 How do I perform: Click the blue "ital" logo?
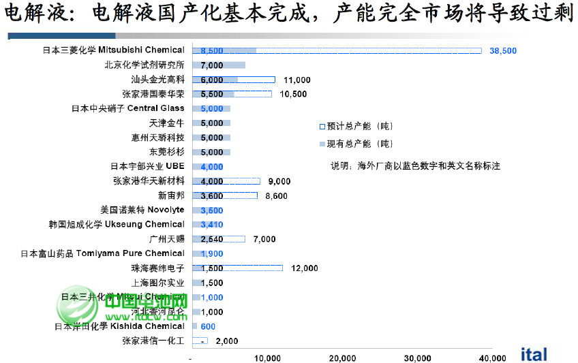tap(534, 354)
